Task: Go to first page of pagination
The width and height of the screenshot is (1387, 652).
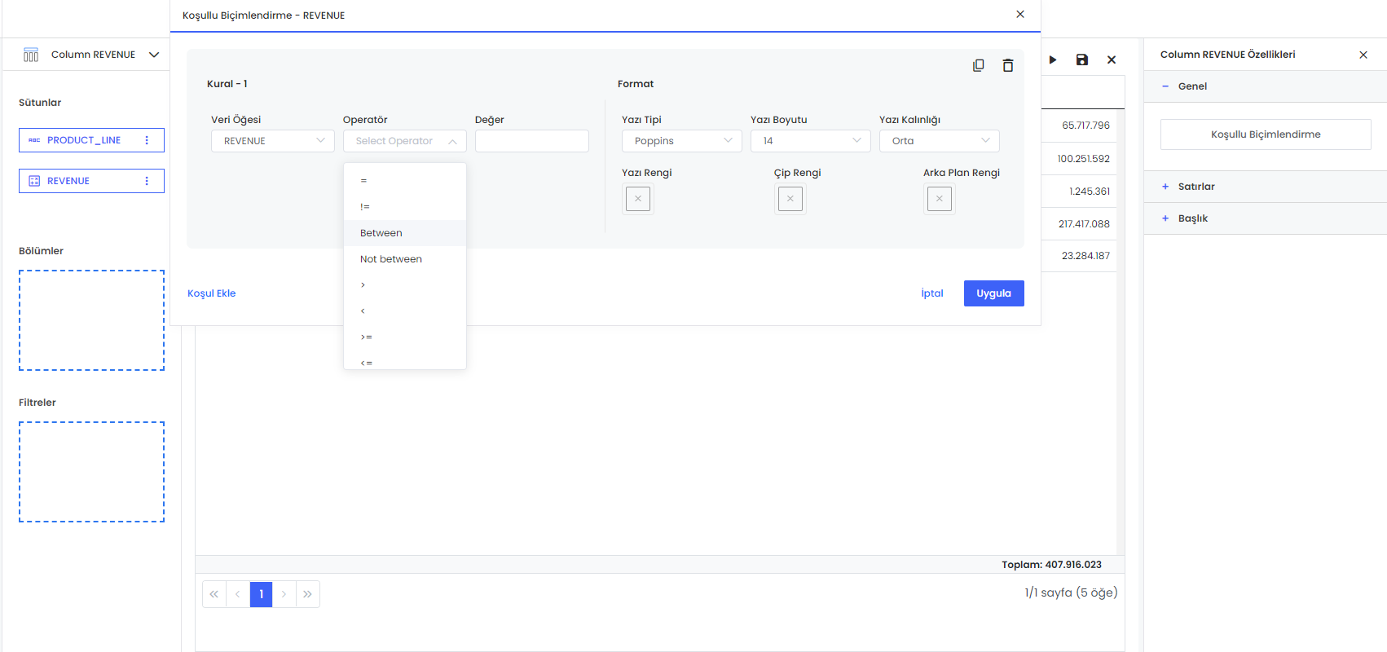Action: coord(214,594)
